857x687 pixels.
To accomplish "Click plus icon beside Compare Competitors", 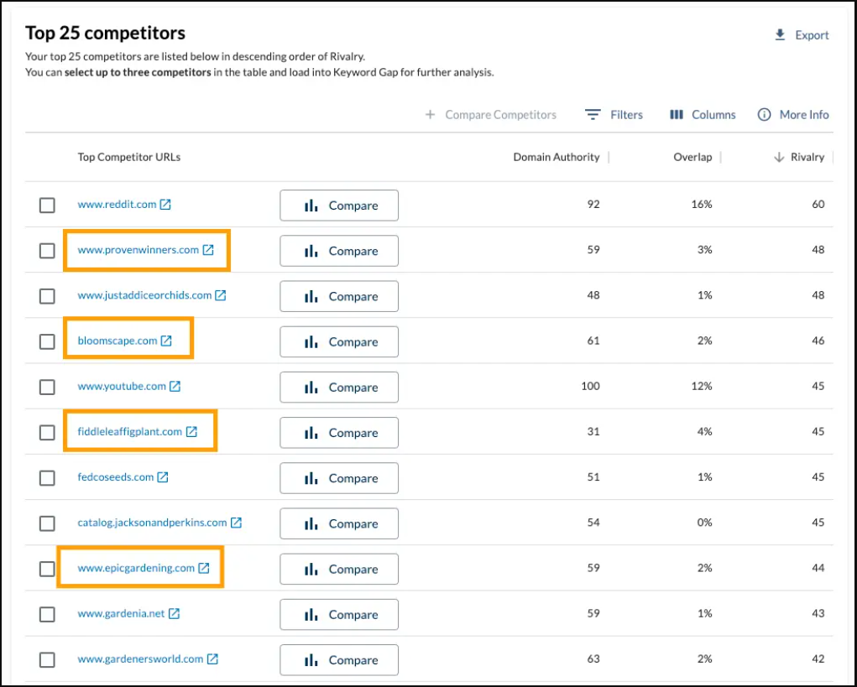I will 430,115.
